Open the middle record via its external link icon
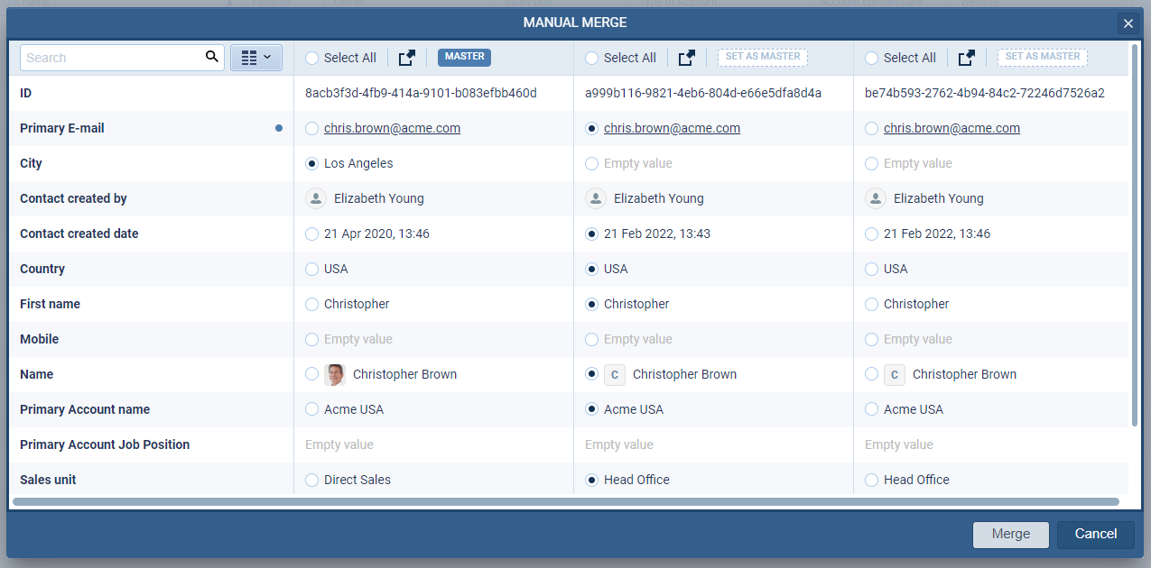 (x=686, y=57)
